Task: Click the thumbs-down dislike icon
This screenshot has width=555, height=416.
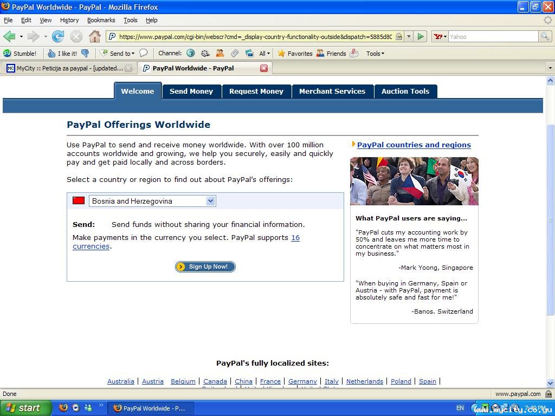Action: point(85,53)
